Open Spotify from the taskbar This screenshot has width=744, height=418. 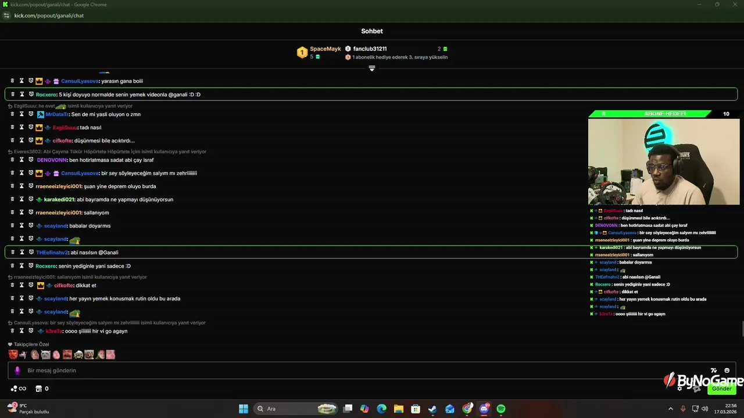(501, 409)
